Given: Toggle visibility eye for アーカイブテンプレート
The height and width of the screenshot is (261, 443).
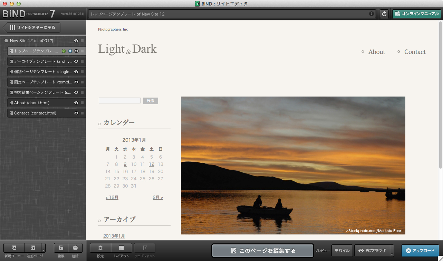Looking at the screenshot, I should [76, 61].
